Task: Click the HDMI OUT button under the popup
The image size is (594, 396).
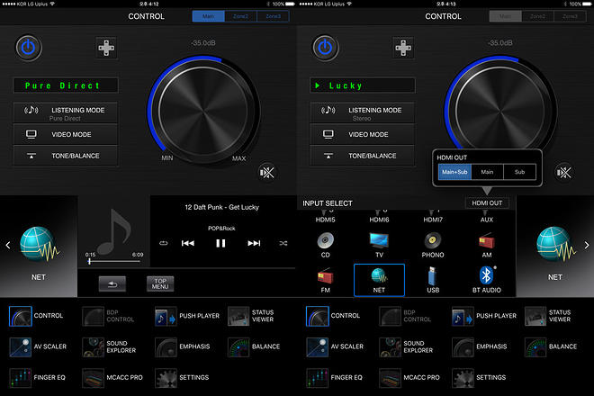Action: tap(487, 203)
